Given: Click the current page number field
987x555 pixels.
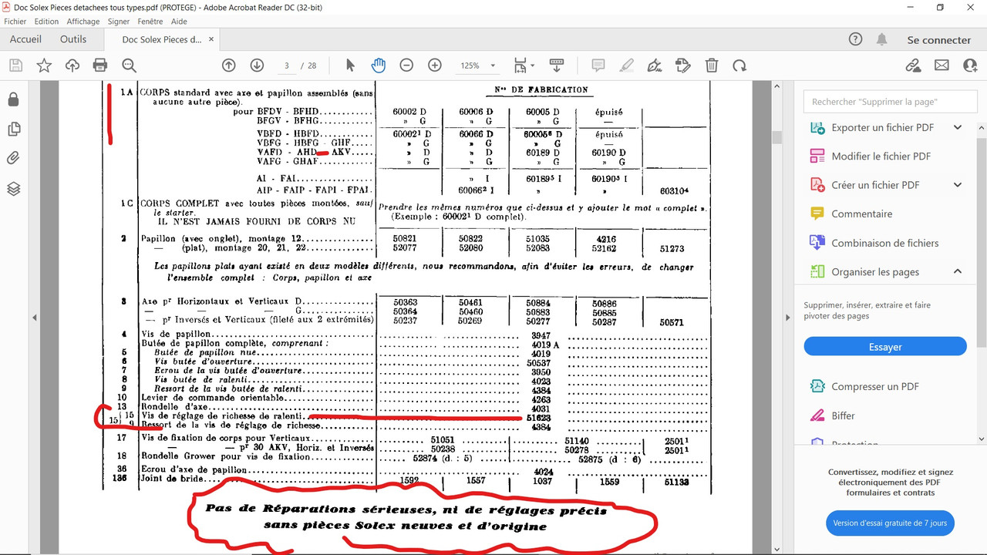Looking at the screenshot, I should 286,66.
